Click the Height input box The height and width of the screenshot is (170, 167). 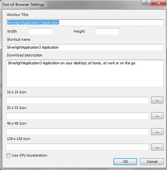[107, 32]
